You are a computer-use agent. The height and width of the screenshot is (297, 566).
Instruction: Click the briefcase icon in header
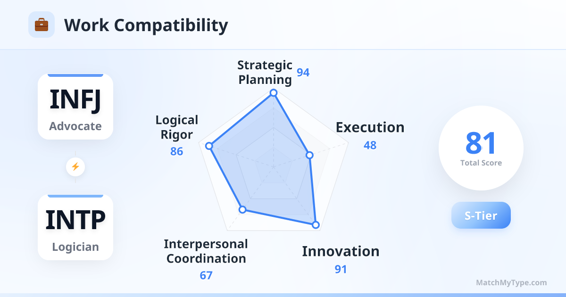coord(42,25)
